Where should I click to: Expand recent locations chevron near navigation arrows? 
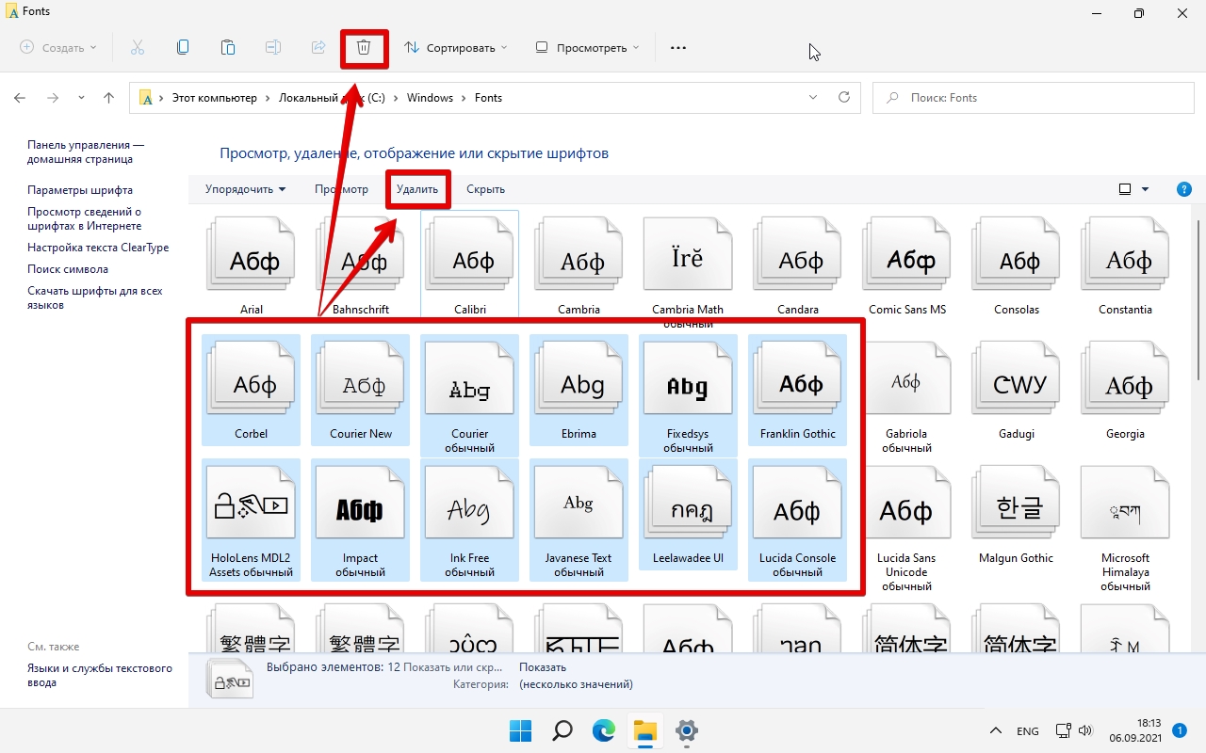[x=81, y=98]
